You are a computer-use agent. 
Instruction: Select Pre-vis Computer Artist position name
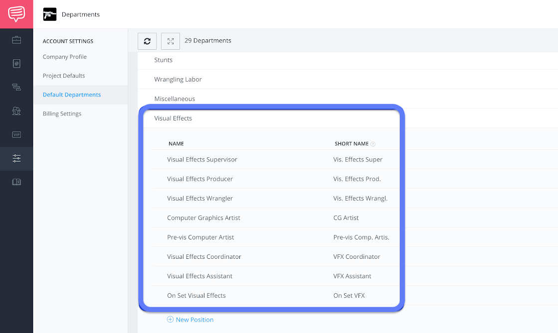tap(200, 237)
